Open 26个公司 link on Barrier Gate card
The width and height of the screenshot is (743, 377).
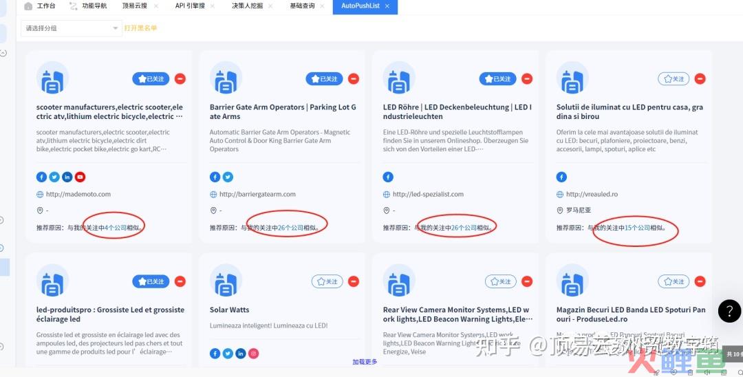(x=290, y=228)
